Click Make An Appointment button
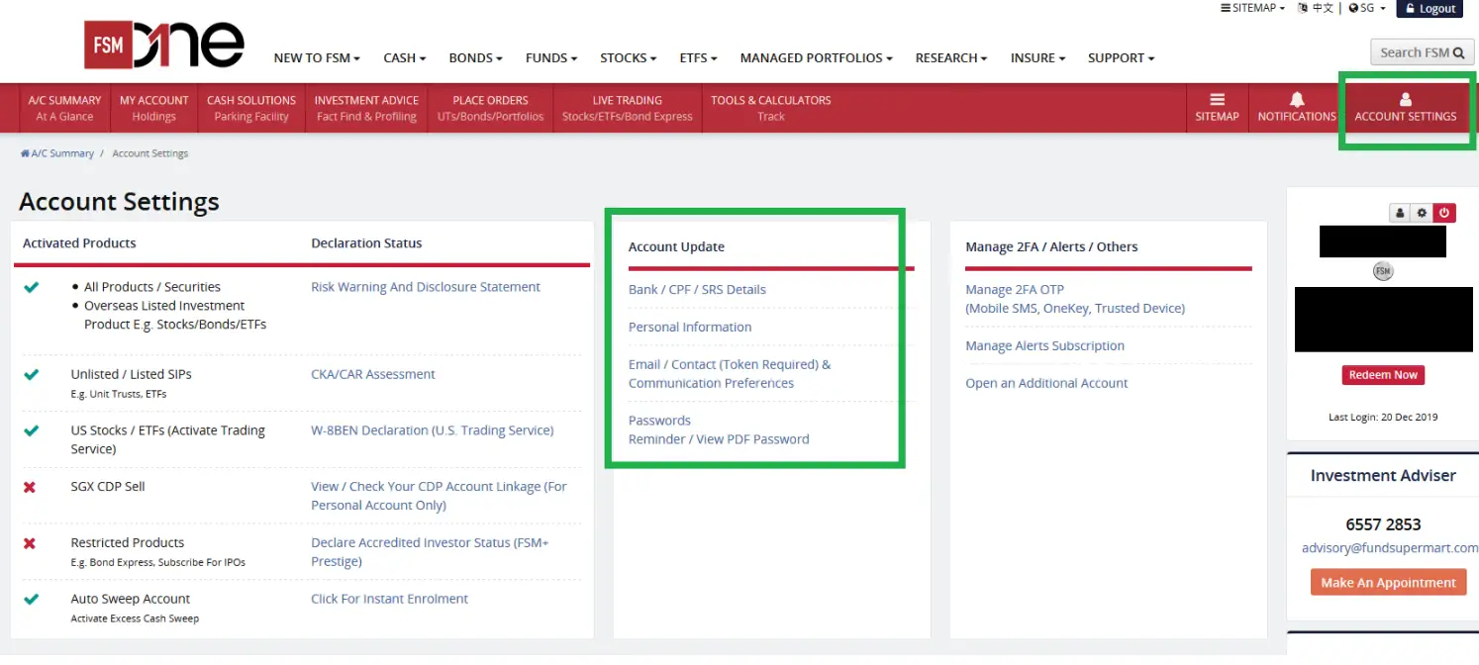Screen dimensions: 1479x665 click(1388, 582)
